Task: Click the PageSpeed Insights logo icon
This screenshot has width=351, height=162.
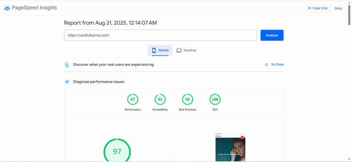Action: pos(7,8)
